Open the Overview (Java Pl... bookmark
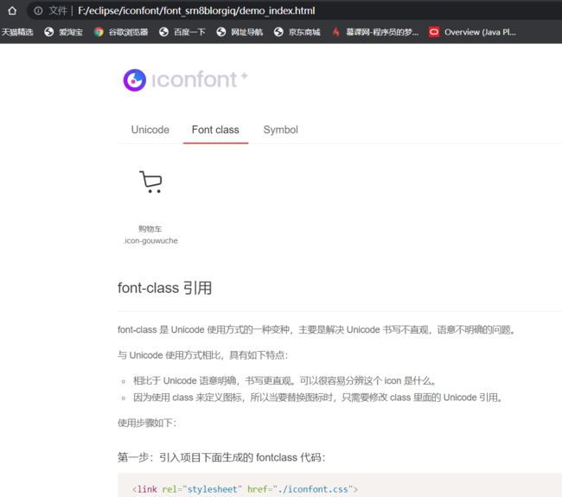 pyautogui.click(x=472, y=32)
